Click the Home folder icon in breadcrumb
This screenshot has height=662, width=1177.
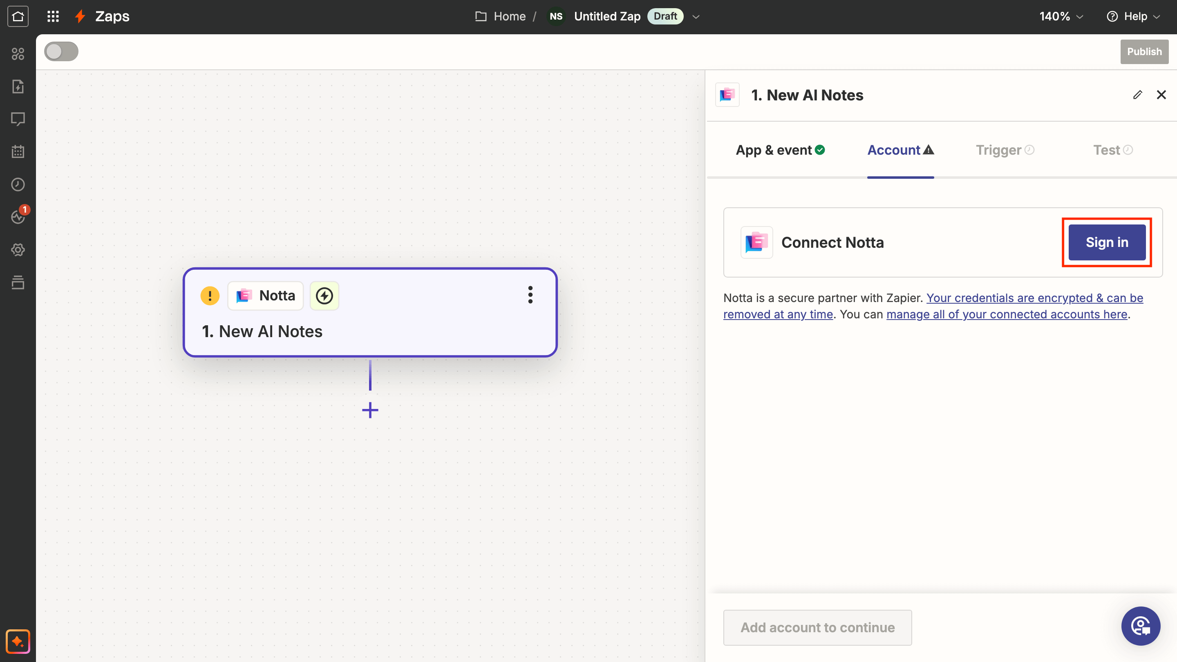[481, 16]
